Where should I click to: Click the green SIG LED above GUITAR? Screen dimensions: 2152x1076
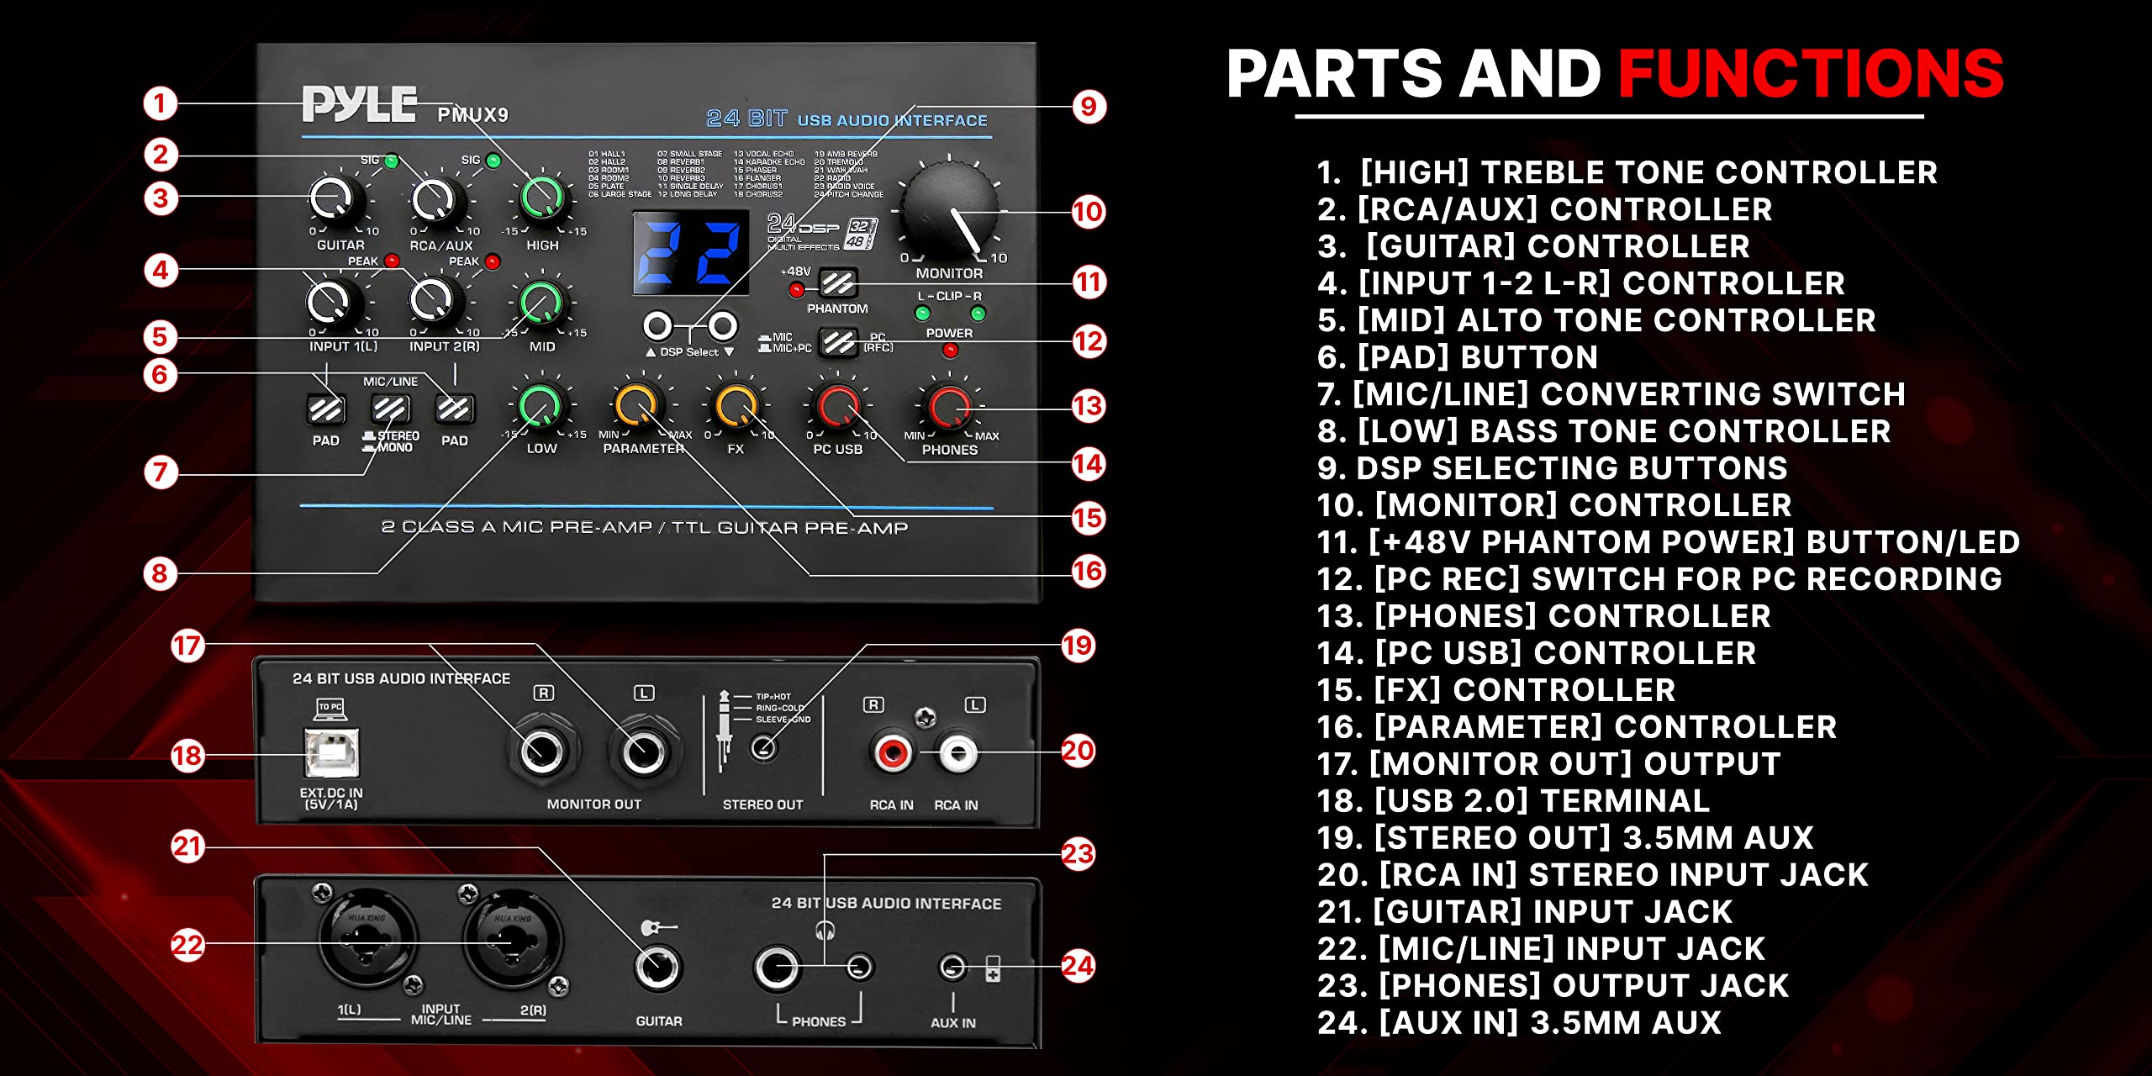pos(391,160)
